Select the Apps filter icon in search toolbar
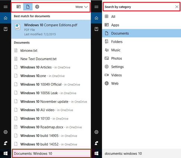This screenshot has height=158, width=181. point(19,7)
